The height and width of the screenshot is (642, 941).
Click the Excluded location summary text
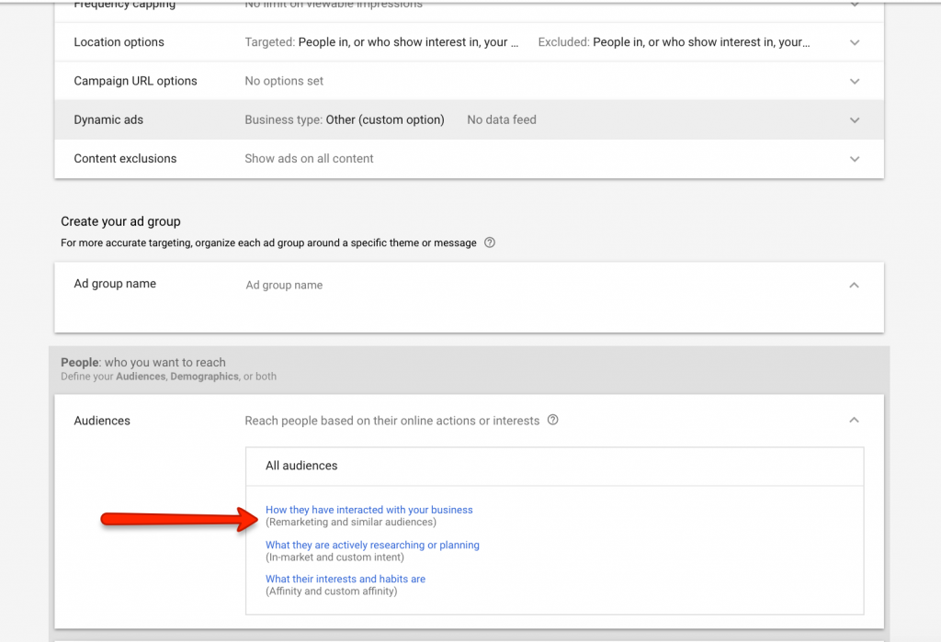(x=674, y=42)
